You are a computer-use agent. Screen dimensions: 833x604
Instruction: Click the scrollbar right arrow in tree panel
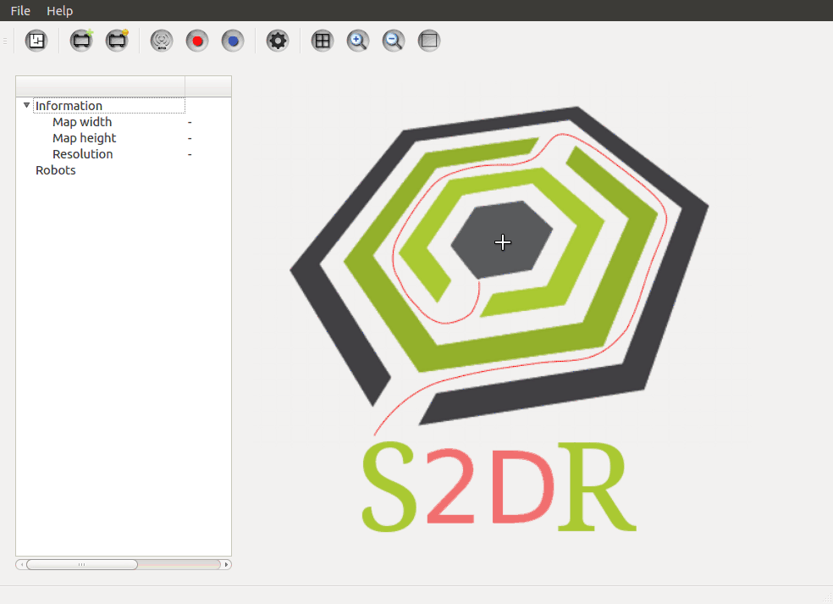226,564
